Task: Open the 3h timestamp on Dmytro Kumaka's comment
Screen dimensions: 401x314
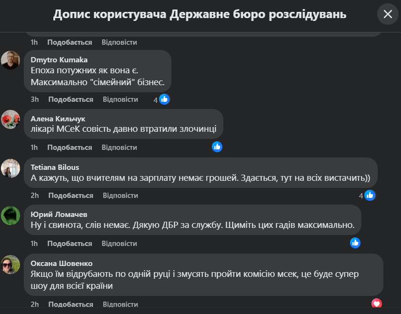Action: click(x=34, y=99)
